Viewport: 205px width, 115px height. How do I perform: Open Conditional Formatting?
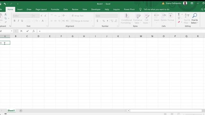point(126,19)
